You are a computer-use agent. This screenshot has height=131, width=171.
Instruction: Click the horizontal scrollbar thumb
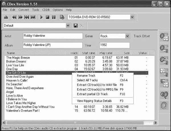coord(75,123)
